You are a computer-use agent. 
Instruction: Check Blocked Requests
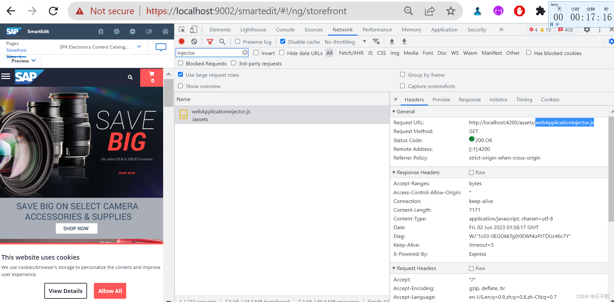(x=181, y=63)
